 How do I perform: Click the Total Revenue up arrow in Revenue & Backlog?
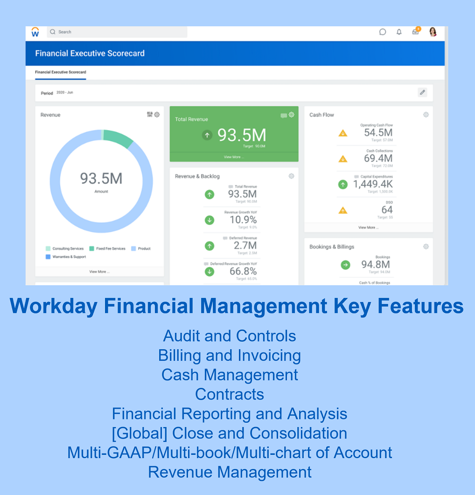[x=209, y=194]
